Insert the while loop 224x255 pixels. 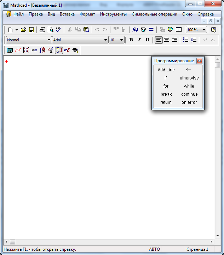(x=189, y=86)
